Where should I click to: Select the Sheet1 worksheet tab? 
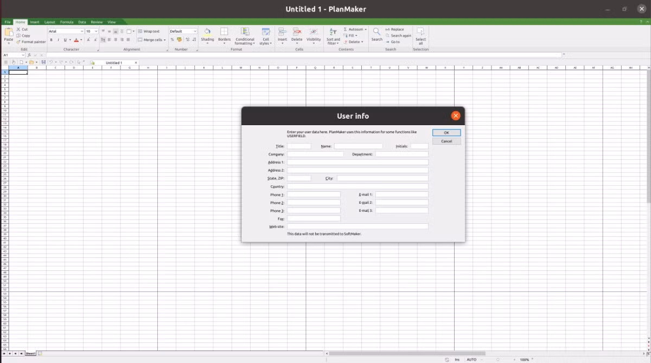[30, 353]
